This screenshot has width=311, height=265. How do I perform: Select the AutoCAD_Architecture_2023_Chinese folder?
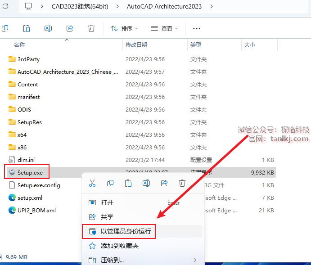63,72
